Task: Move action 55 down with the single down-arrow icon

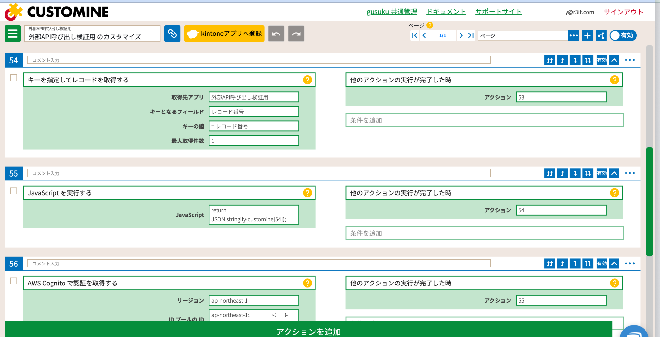Action: point(575,173)
